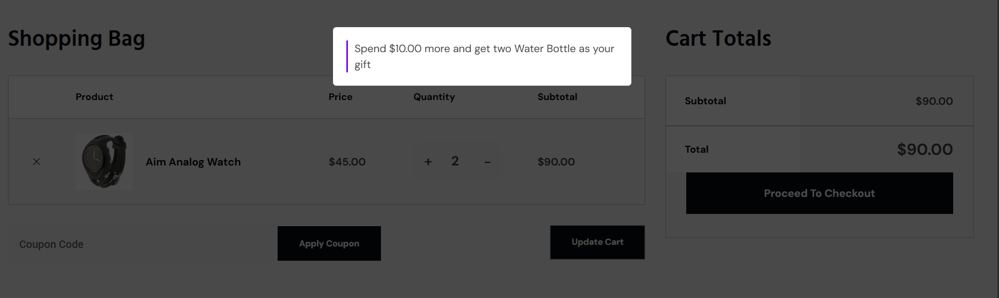Click the quantity value showing 2
Screen dimensions: 999x298
tap(455, 161)
